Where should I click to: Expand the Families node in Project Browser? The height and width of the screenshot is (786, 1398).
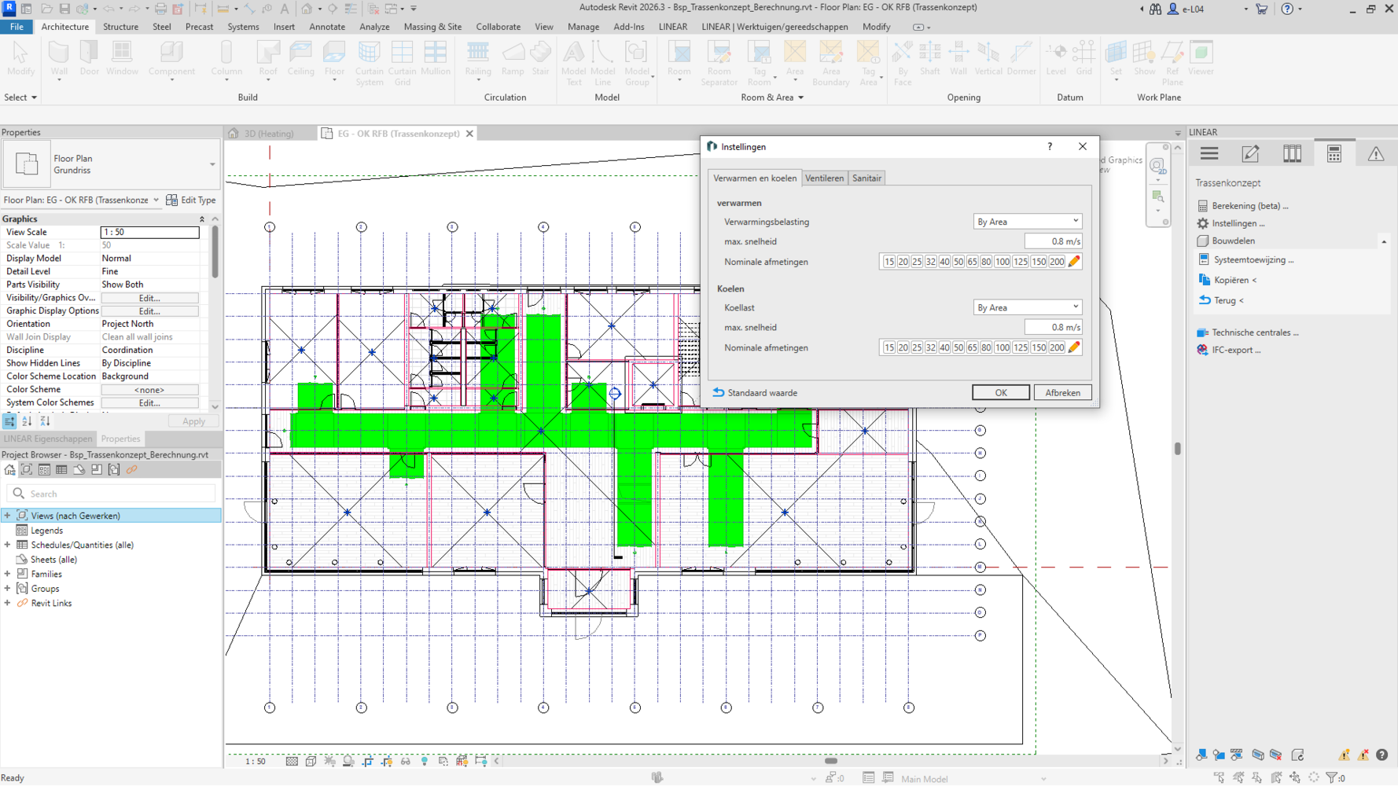tap(8, 574)
